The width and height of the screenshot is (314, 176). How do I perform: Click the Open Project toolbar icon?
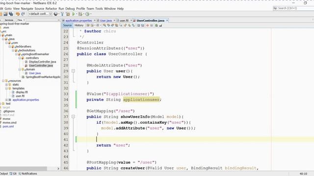coord(5,14)
